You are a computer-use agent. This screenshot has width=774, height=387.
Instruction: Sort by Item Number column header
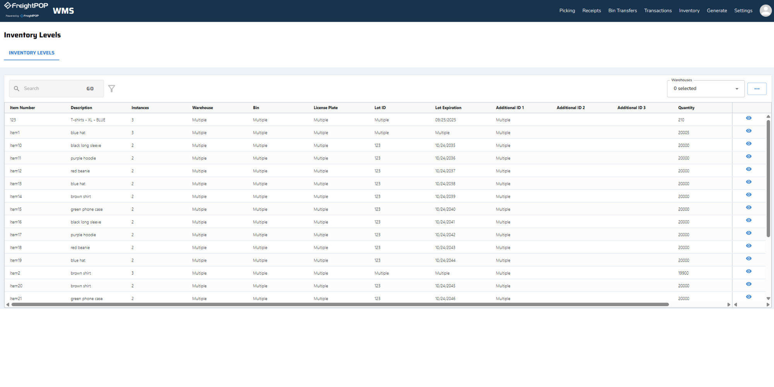click(22, 108)
